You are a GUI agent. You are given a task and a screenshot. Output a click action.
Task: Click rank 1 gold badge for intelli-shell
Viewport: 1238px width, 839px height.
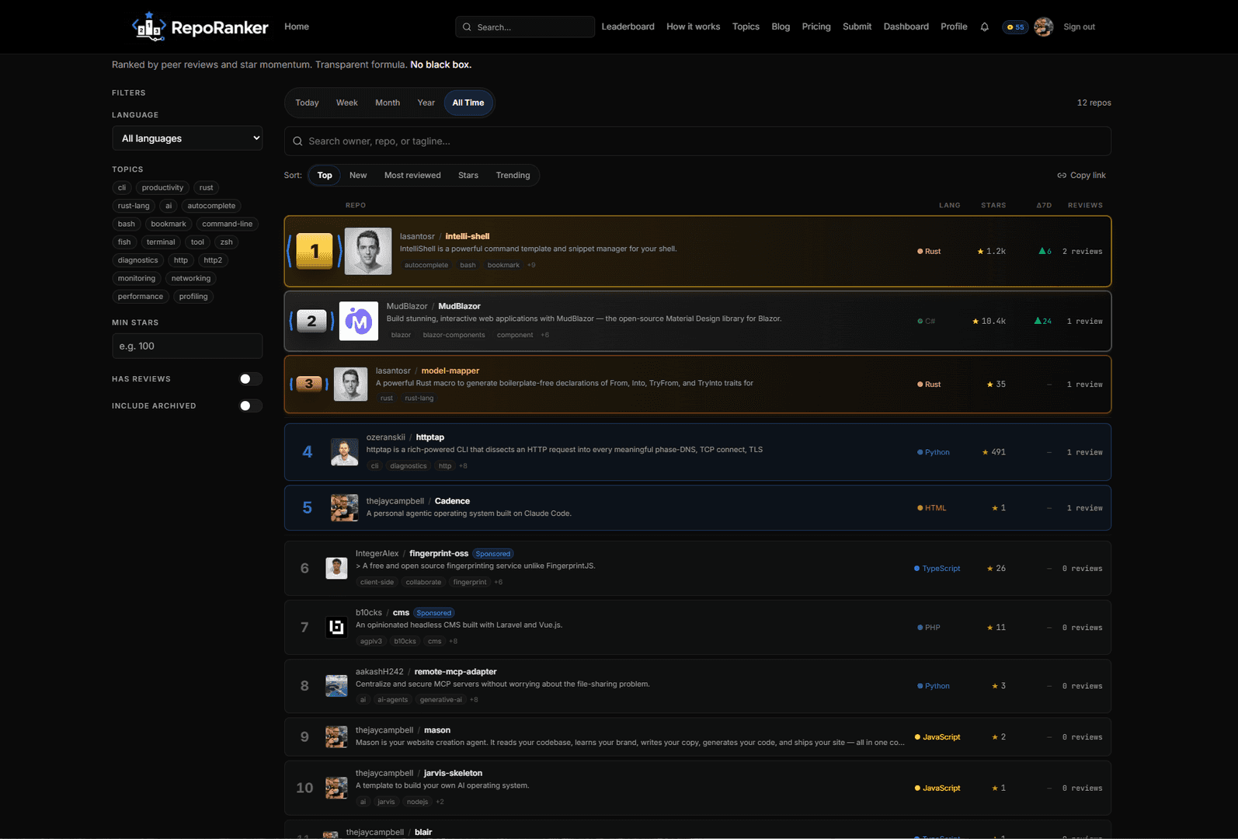pyautogui.click(x=315, y=251)
